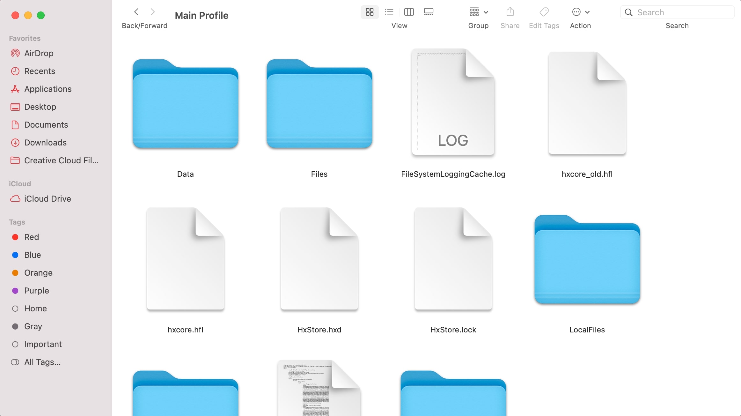
Task: Select the Red tag filter
Action: click(32, 237)
